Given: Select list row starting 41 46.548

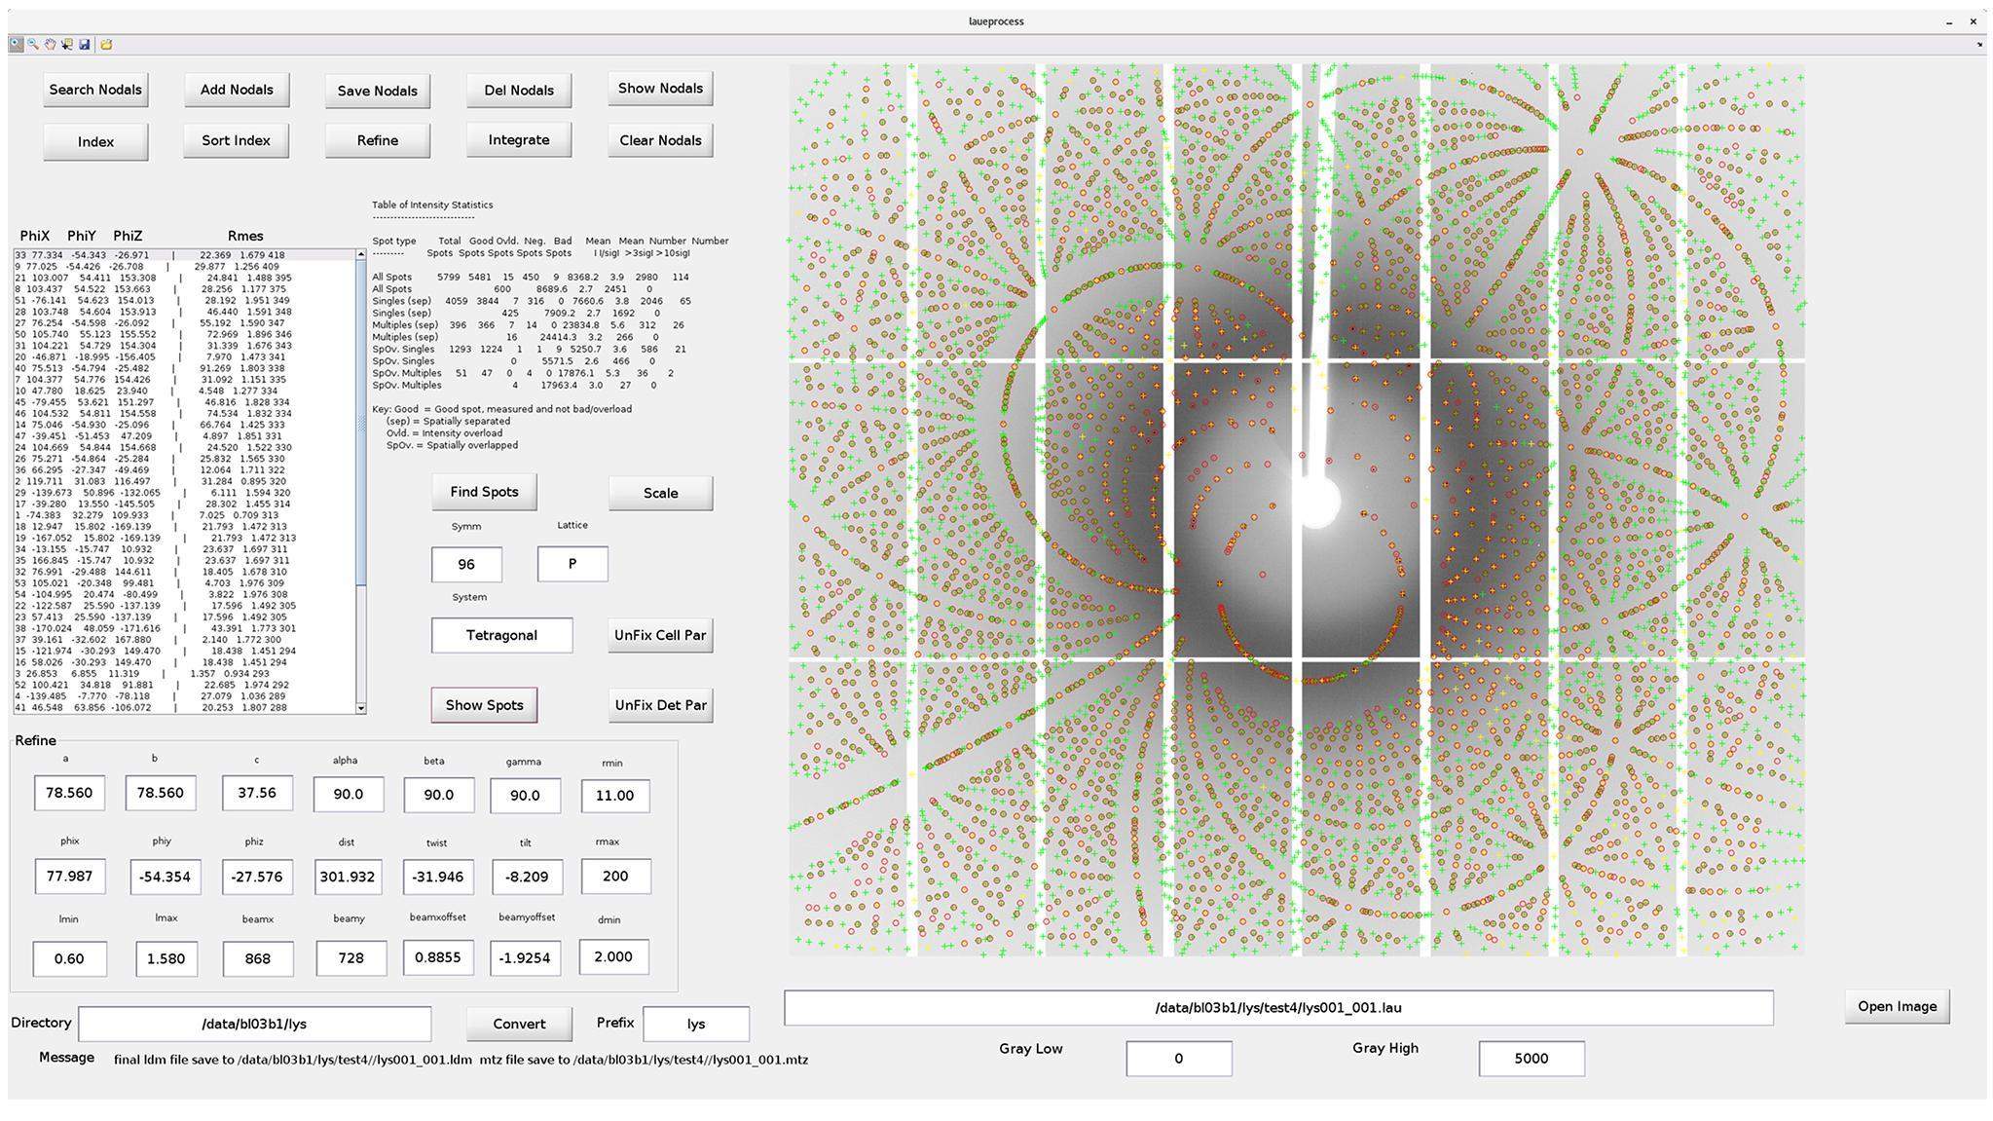Looking at the screenshot, I should click(x=185, y=707).
